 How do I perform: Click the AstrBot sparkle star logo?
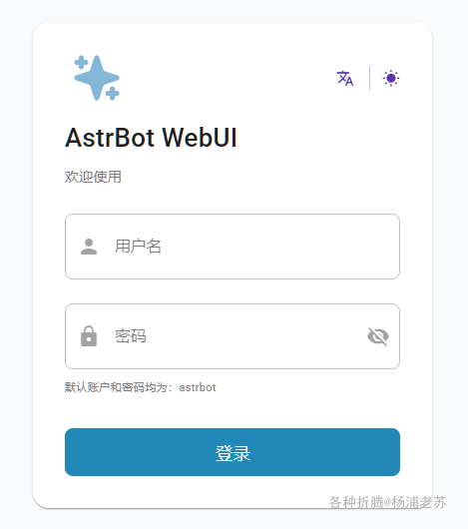(97, 78)
